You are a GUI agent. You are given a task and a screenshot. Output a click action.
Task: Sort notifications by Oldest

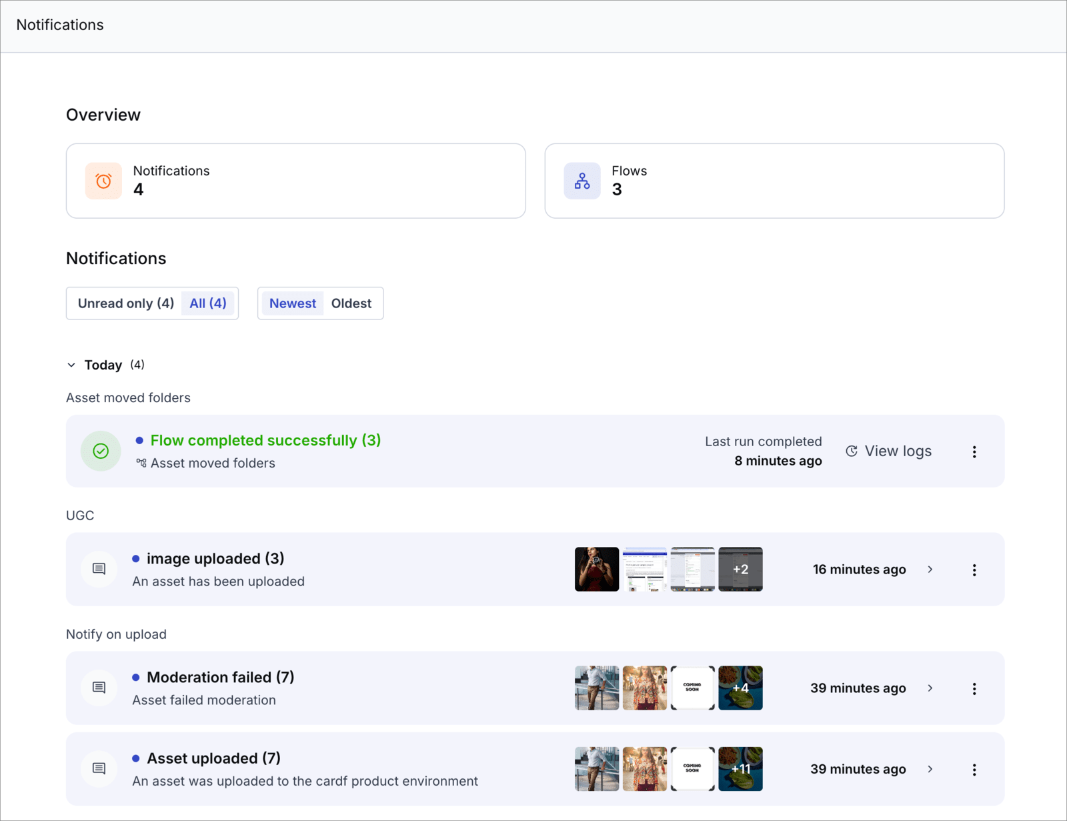351,303
